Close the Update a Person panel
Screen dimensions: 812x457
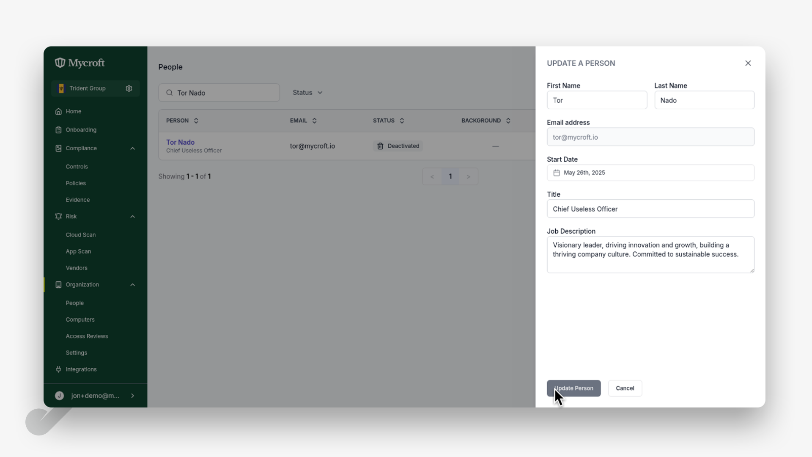click(x=748, y=63)
